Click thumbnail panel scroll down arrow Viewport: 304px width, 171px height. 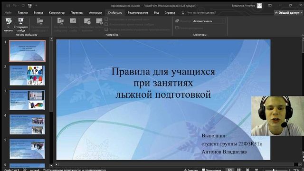click(x=51, y=166)
